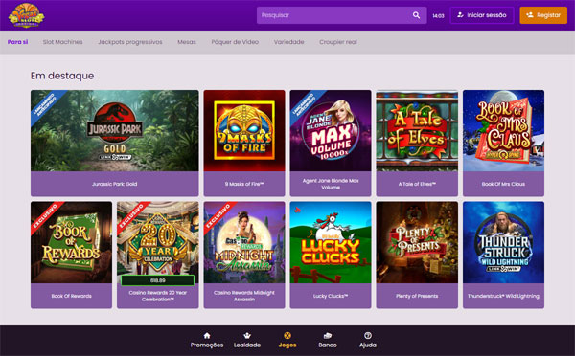Image resolution: width=575 pixels, height=356 pixels.
Task: Click the Promoções home icon
Action: pos(207,336)
